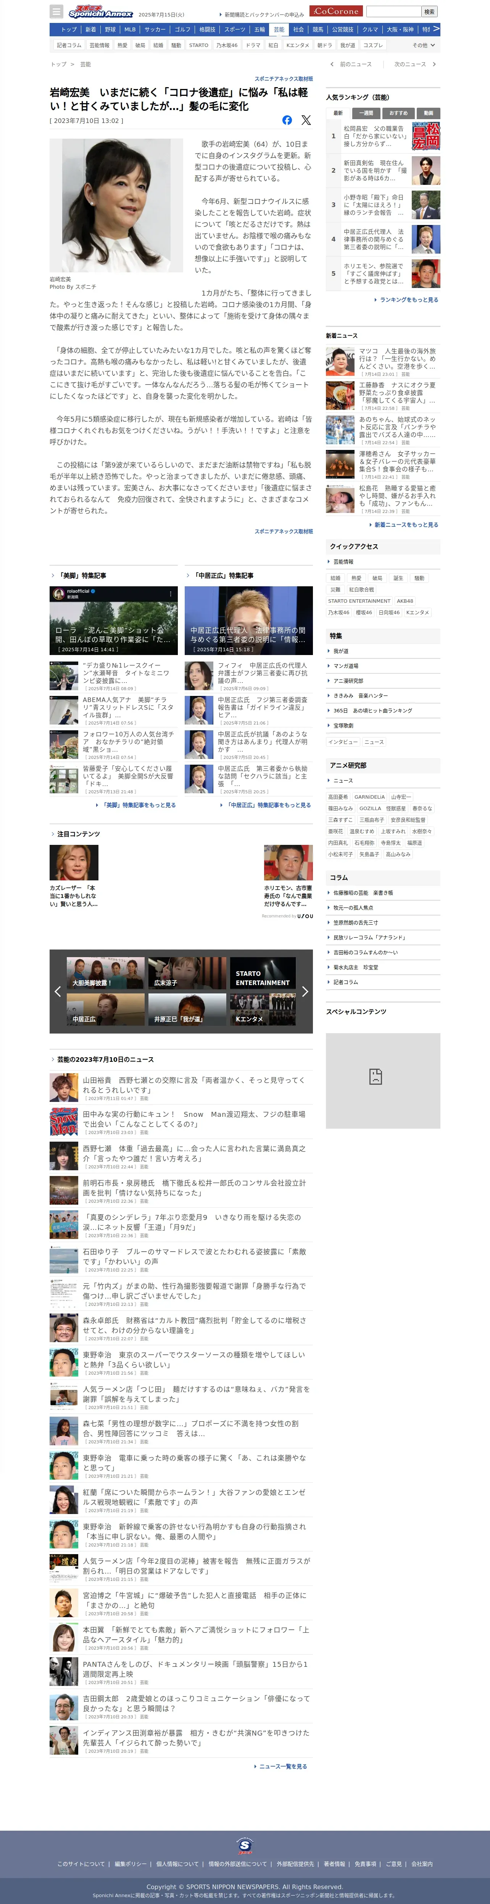Select the 最新 ranking tab
490x1904 pixels.
(x=338, y=113)
